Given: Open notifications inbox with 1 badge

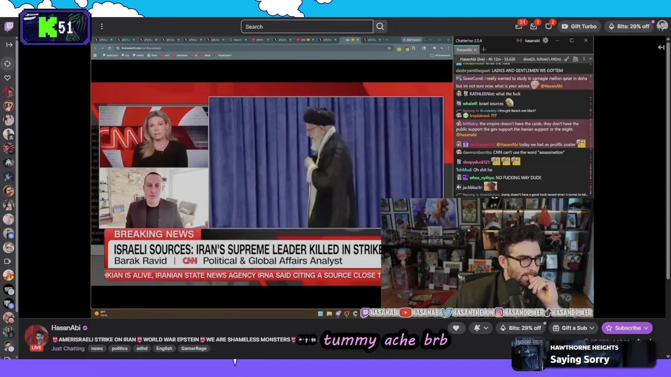Looking at the screenshot, I should tap(534, 26).
